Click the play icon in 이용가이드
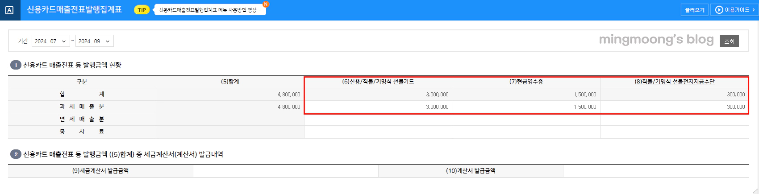This screenshot has width=759, height=194. (719, 10)
